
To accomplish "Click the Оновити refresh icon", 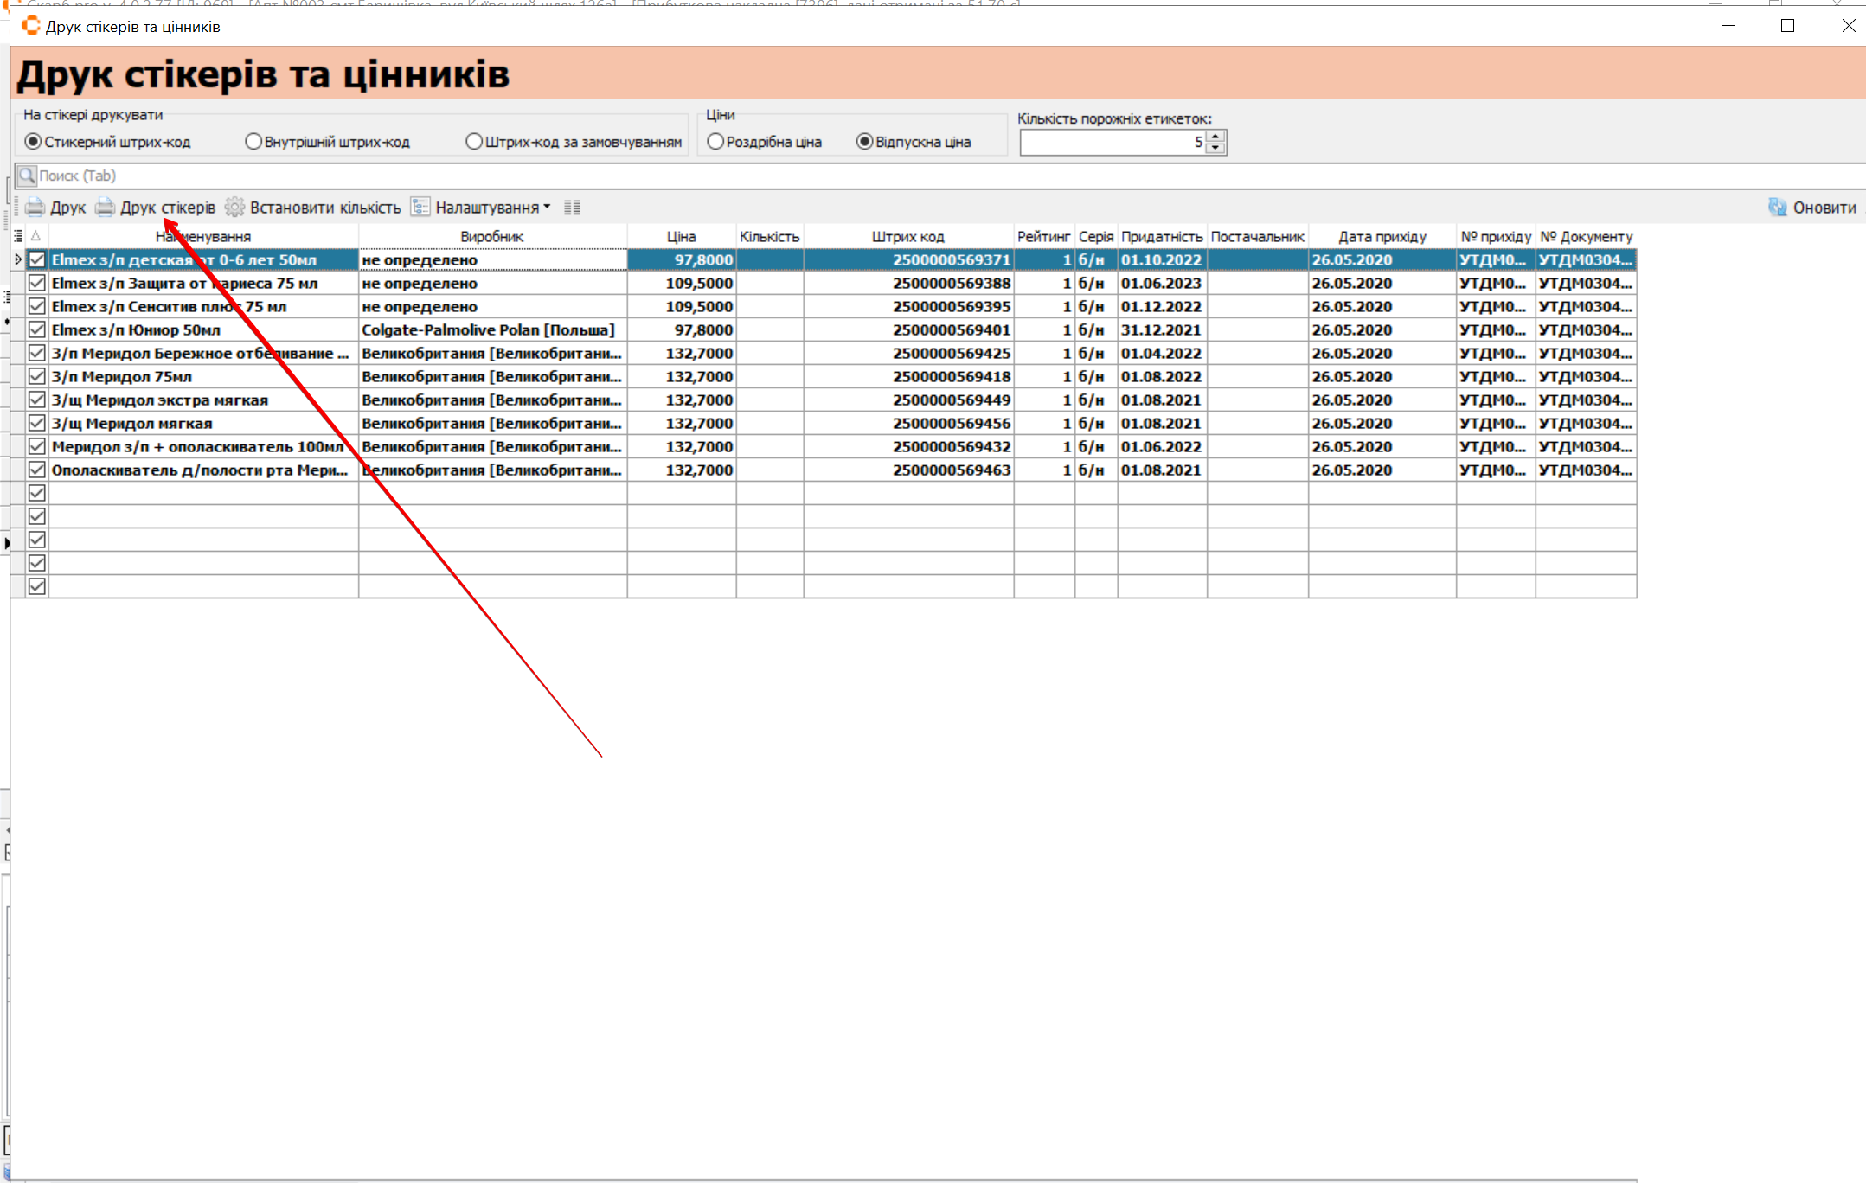I will click(1778, 208).
